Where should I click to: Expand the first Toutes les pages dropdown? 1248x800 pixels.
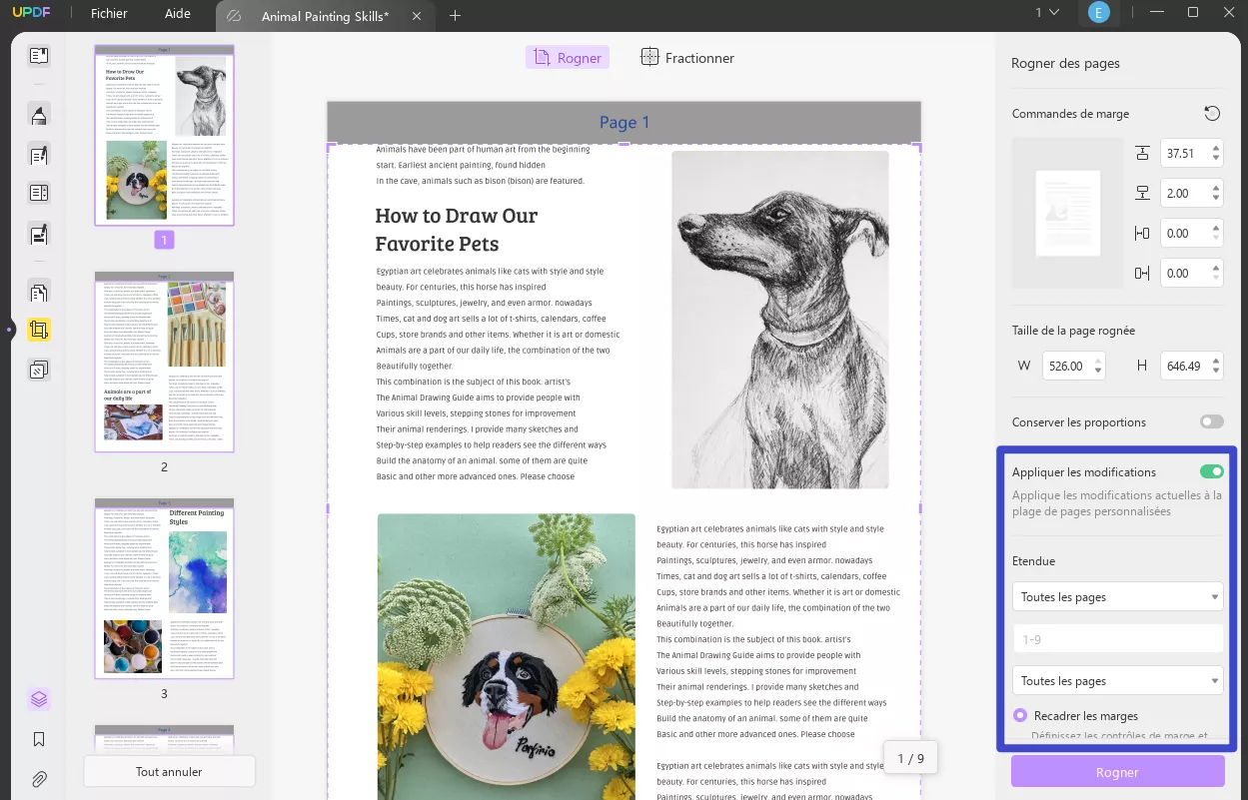(1117, 597)
